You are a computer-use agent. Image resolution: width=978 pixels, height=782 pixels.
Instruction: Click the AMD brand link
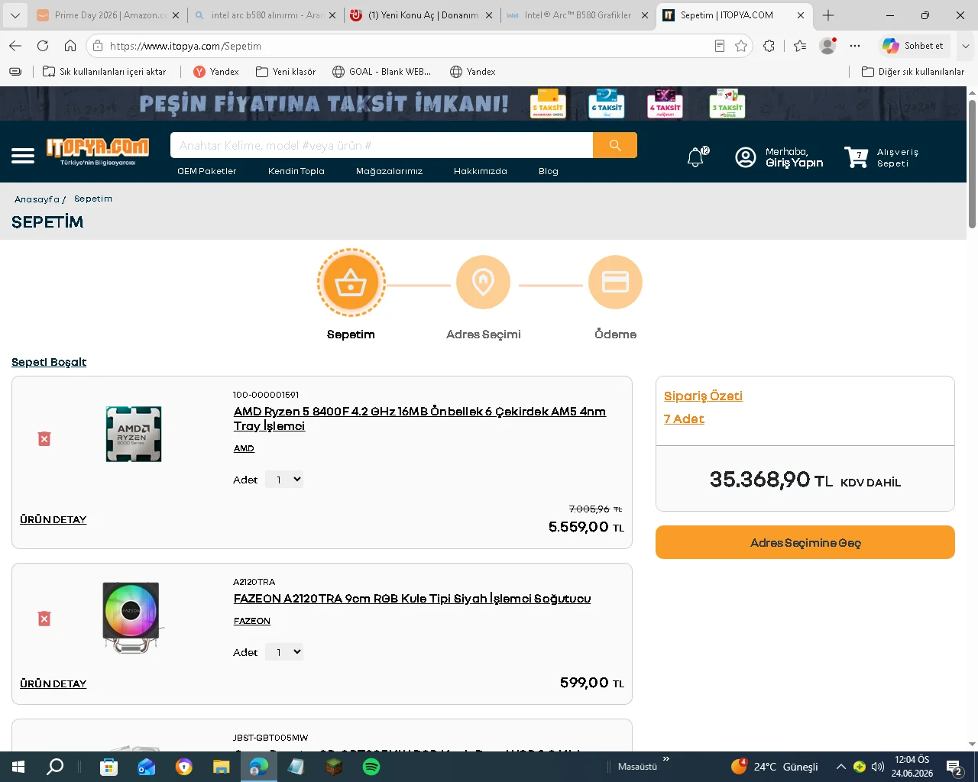click(244, 448)
